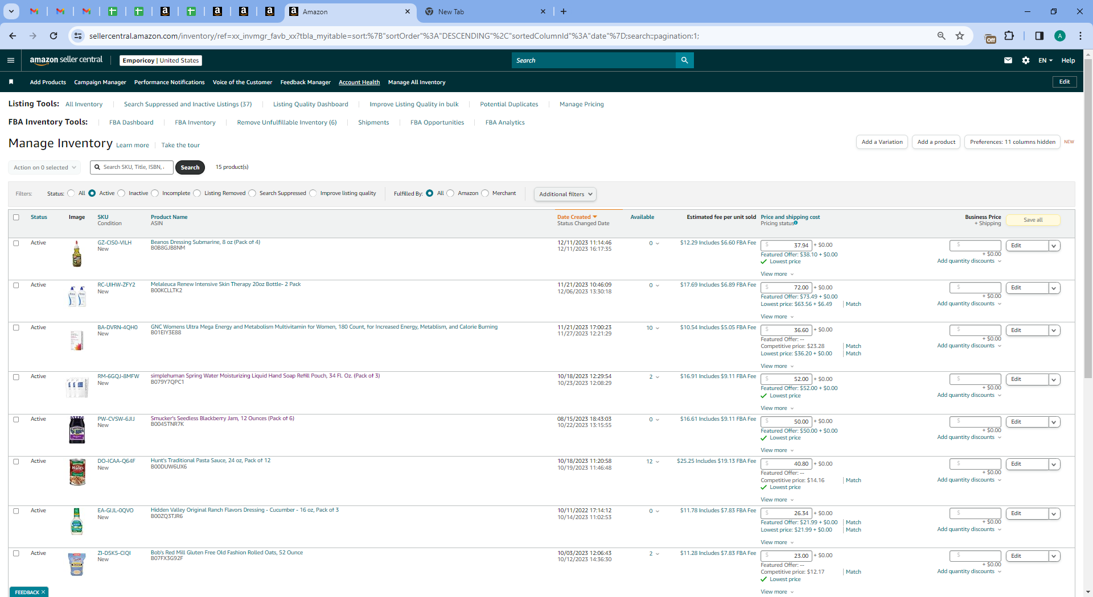Click the Amazon Seller Central logo
Image resolution: width=1093 pixels, height=597 pixels.
(x=66, y=60)
